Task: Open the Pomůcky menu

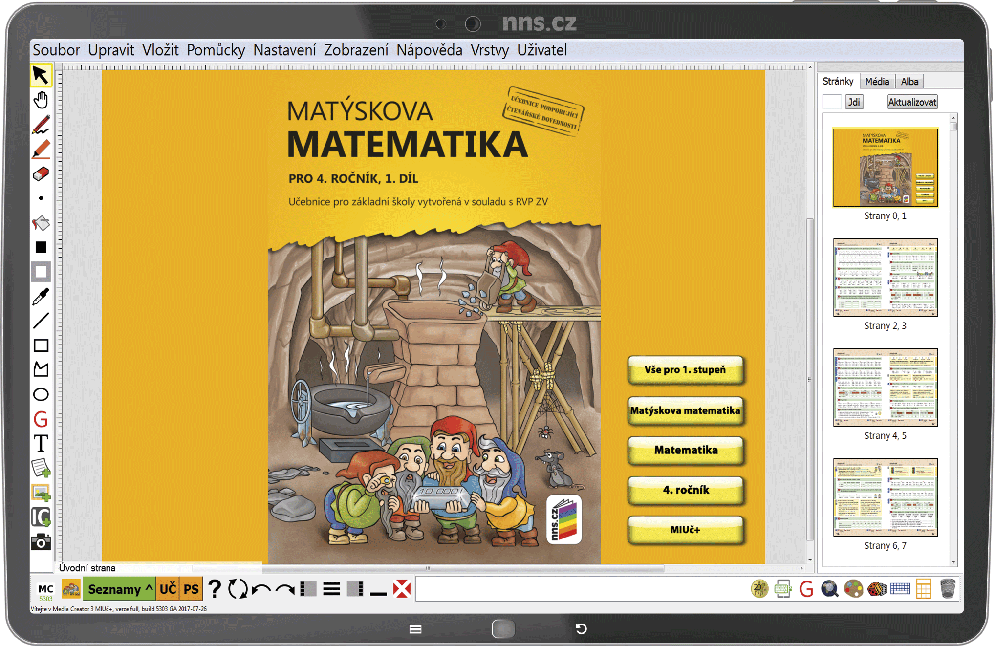Action: click(216, 50)
